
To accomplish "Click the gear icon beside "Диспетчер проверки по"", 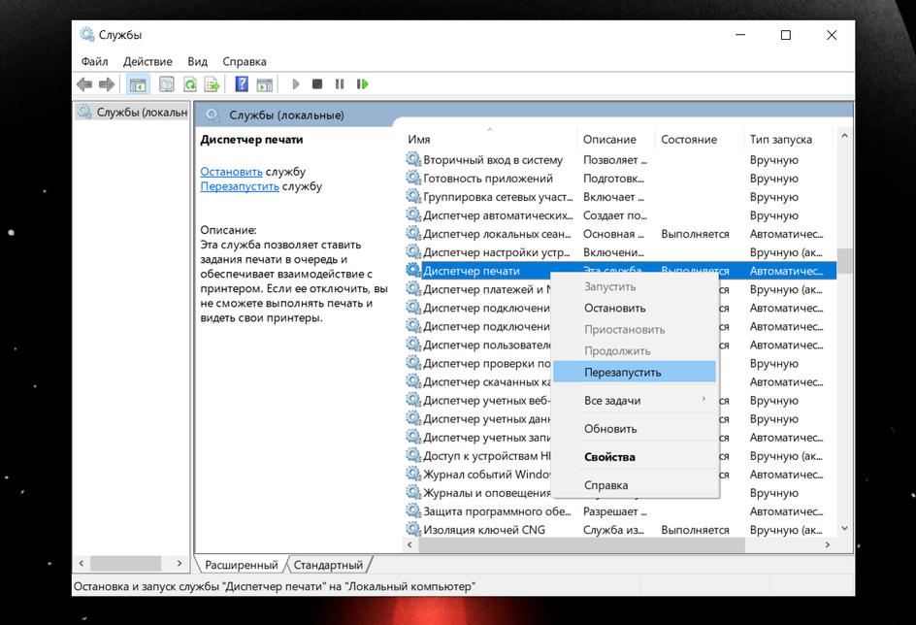I will pyautogui.click(x=413, y=363).
